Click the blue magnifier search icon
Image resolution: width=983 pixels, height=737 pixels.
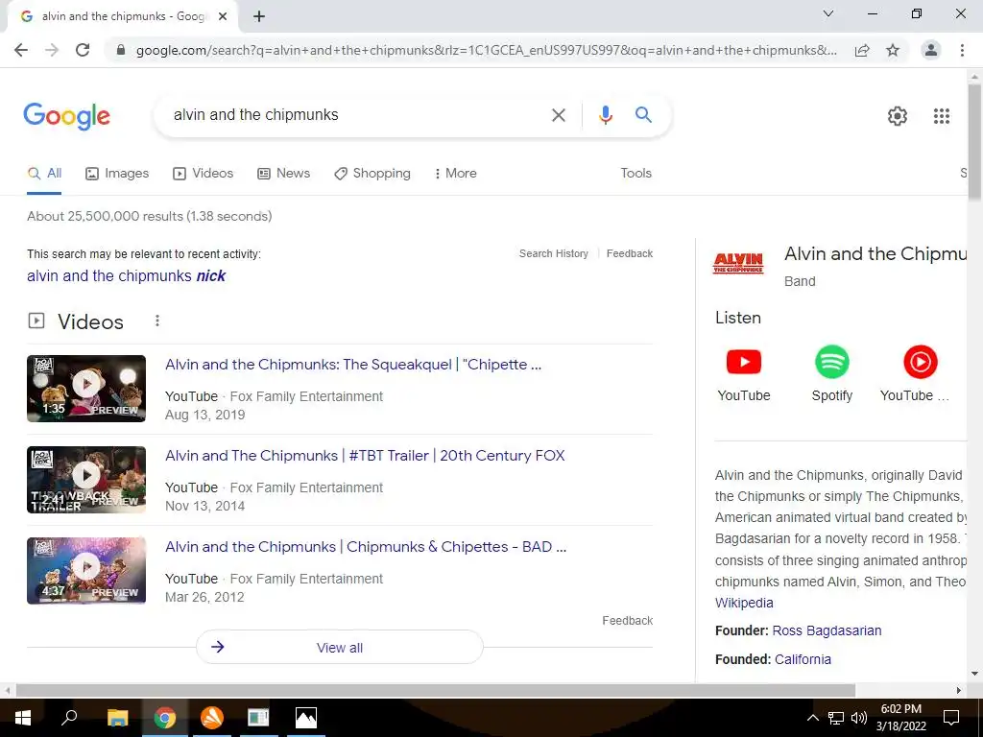[x=643, y=115]
